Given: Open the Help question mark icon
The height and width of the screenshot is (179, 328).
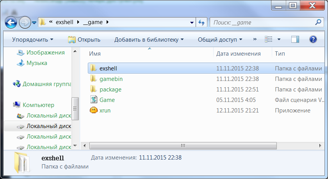Looking at the screenshot, I should [x=313, y=39].
